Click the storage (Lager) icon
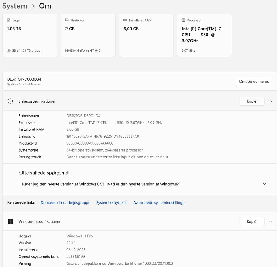The image size is (277, 267). 9,20
